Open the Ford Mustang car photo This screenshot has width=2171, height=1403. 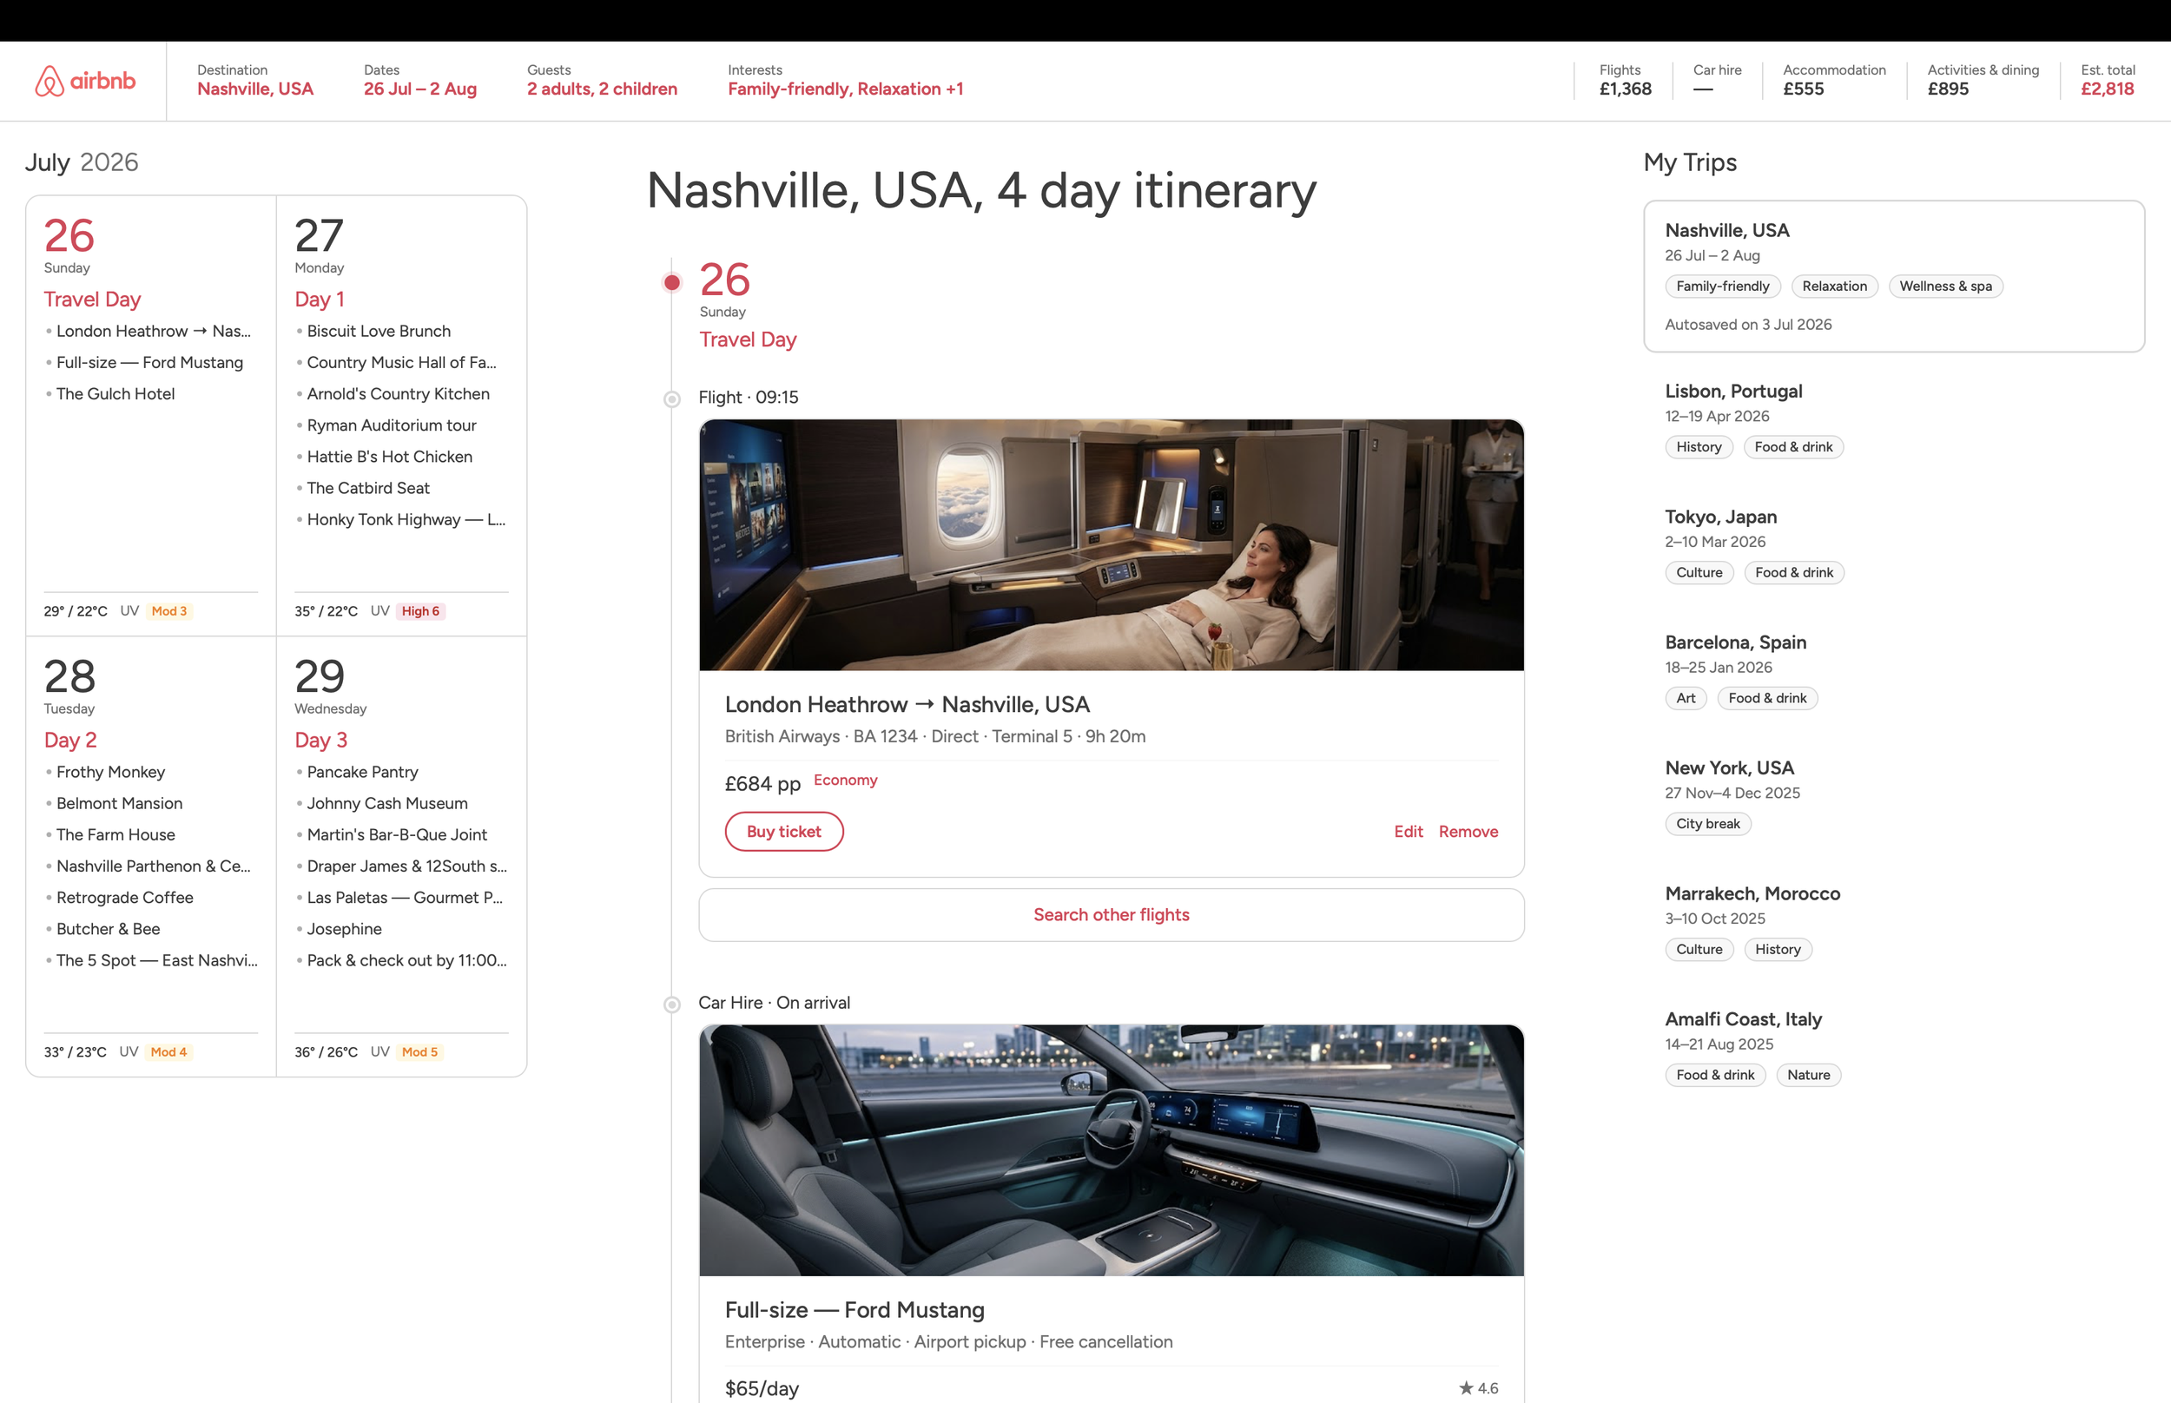1112,1150
